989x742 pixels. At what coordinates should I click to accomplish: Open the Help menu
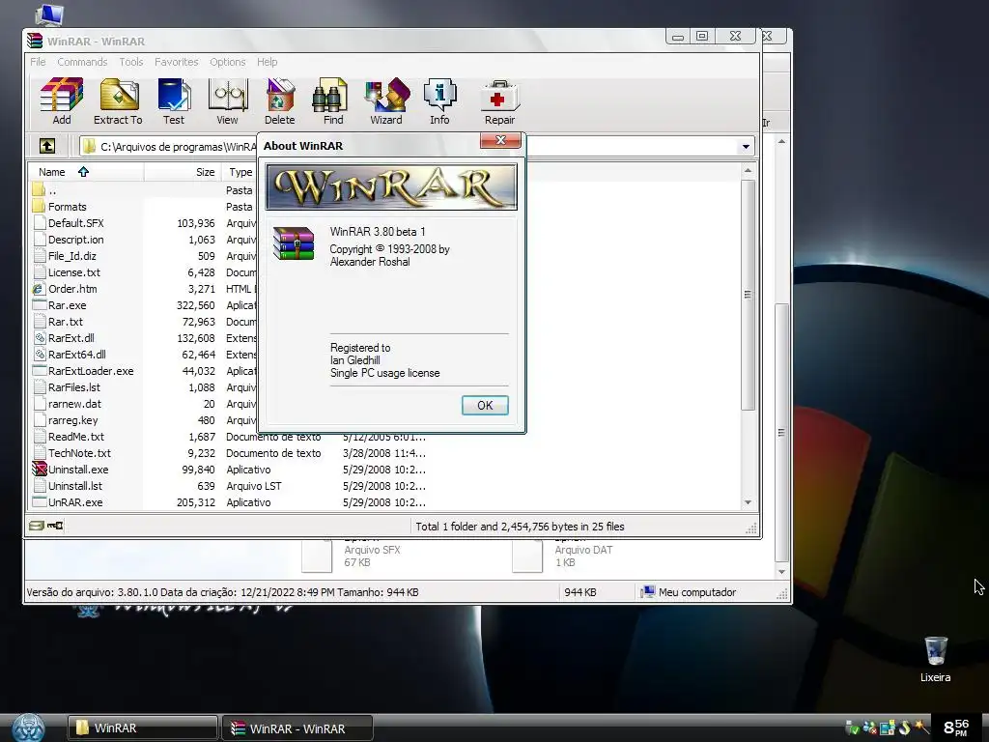(267, 62)
